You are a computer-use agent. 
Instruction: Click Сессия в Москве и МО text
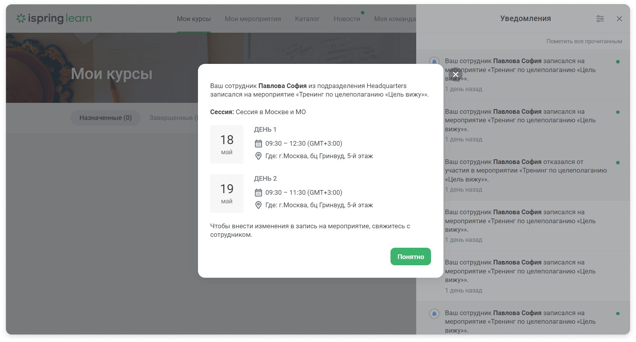(x=271, y=112)
